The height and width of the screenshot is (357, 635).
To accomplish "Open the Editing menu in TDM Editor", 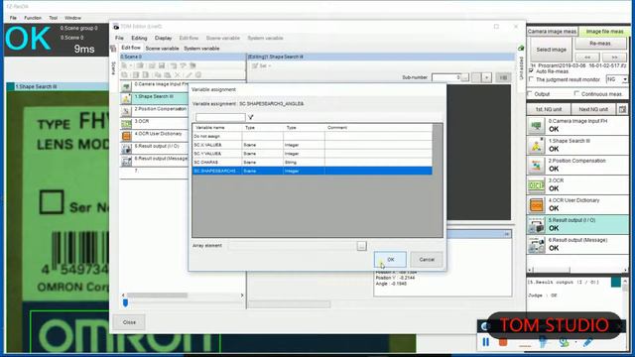I will [x=139, y=38].
